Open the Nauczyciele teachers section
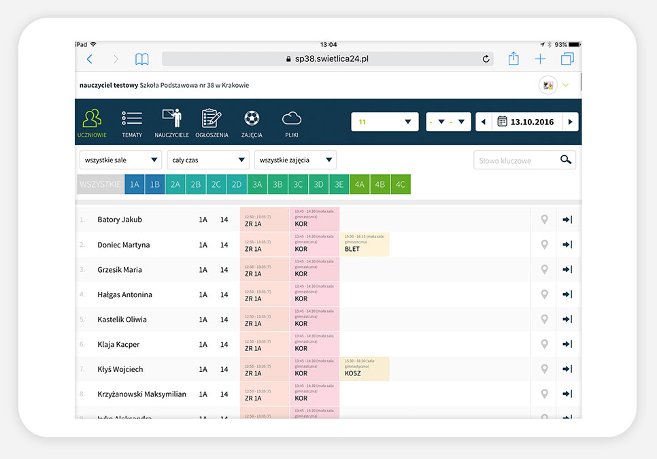 pyautogui.click(x=171, y=123)
